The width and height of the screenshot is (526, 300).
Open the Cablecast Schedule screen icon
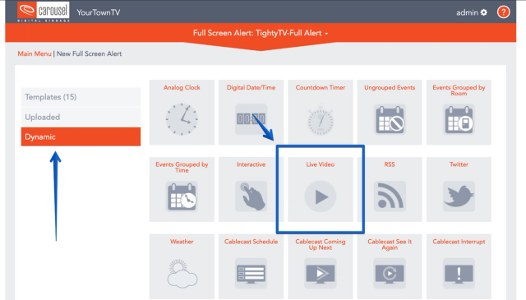(251, 274)
